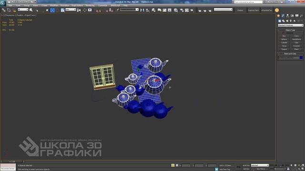305x171 pixels.
Task: Toggle the Selection Lock icon in status bar
Action: (173, 165)
